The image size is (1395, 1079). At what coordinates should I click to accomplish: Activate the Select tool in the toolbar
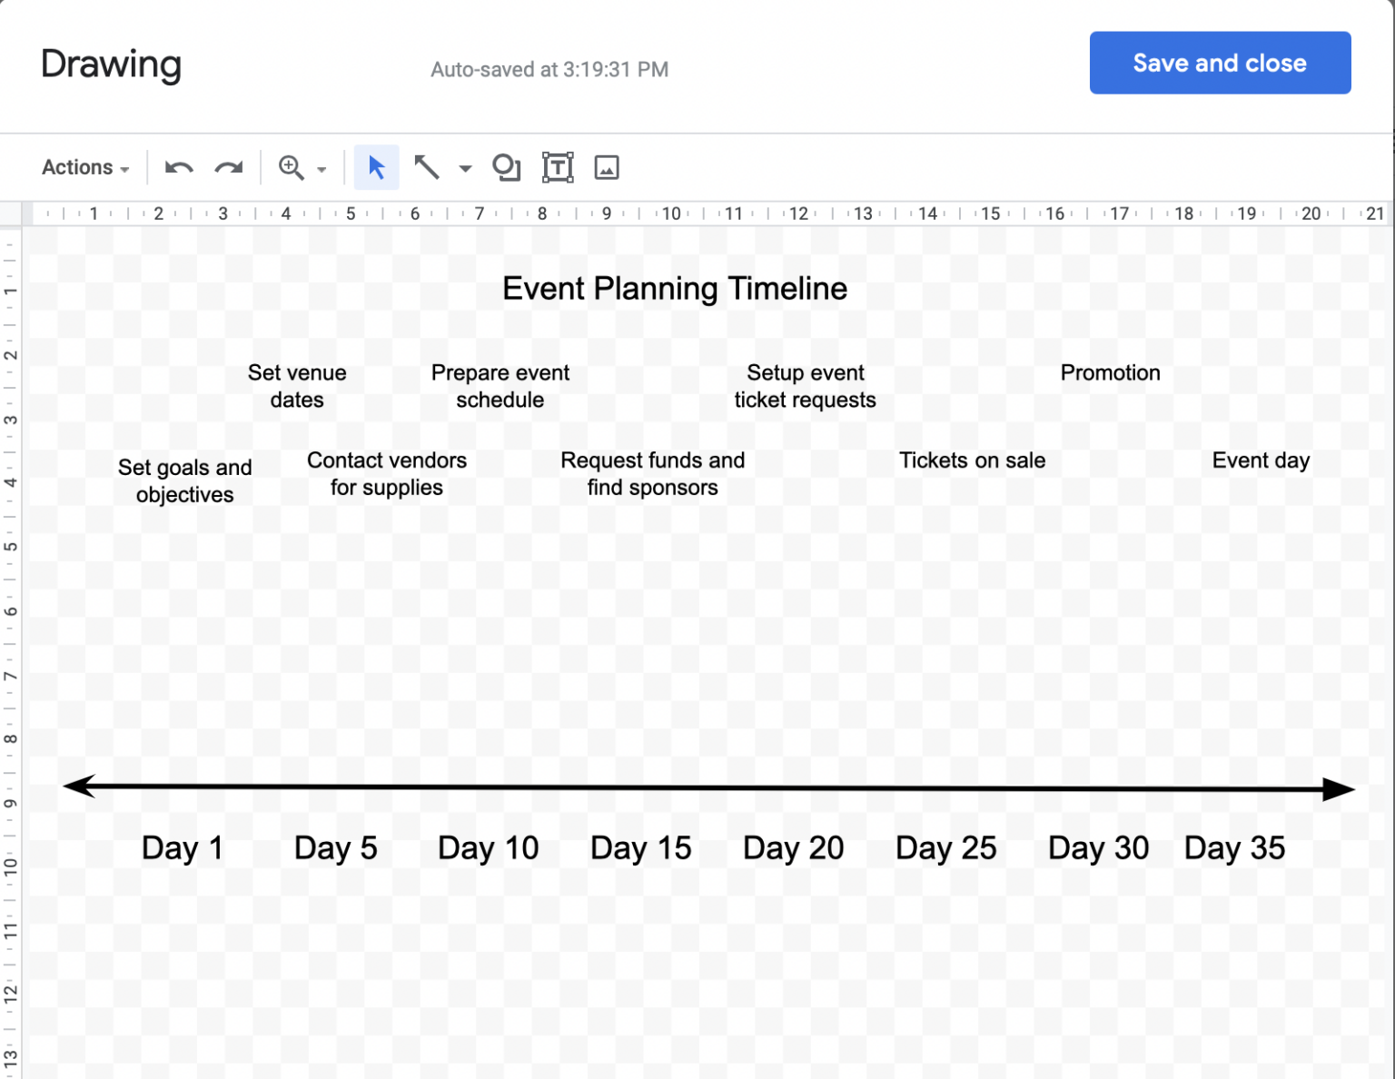point(376,167)
